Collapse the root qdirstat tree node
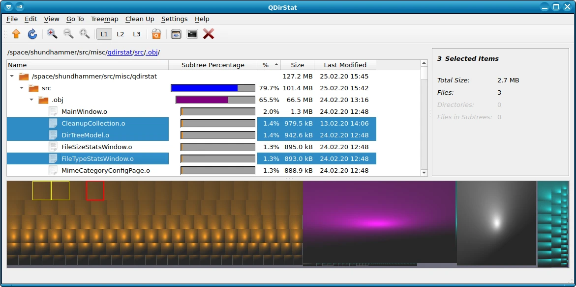The height and width of the screenshot is (287, 576). [x=12, y=76]
